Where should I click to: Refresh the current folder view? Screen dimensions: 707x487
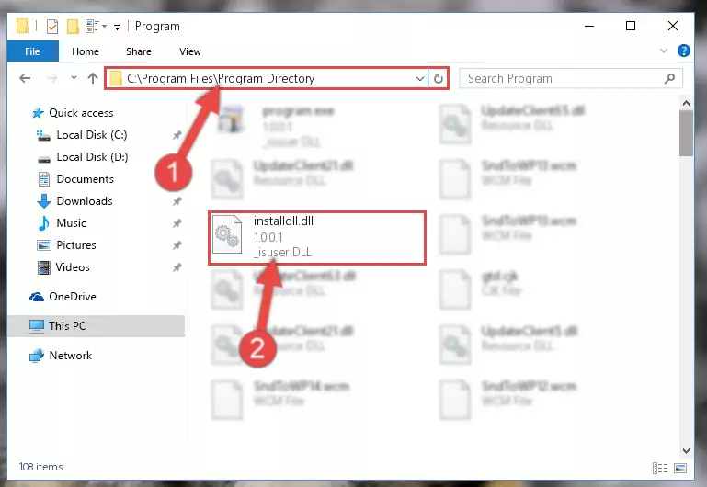(x=438, y=78)
